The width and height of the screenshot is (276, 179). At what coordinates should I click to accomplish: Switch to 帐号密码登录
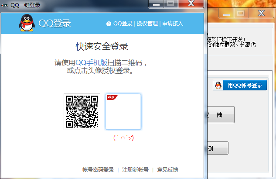tap(98, 170)
